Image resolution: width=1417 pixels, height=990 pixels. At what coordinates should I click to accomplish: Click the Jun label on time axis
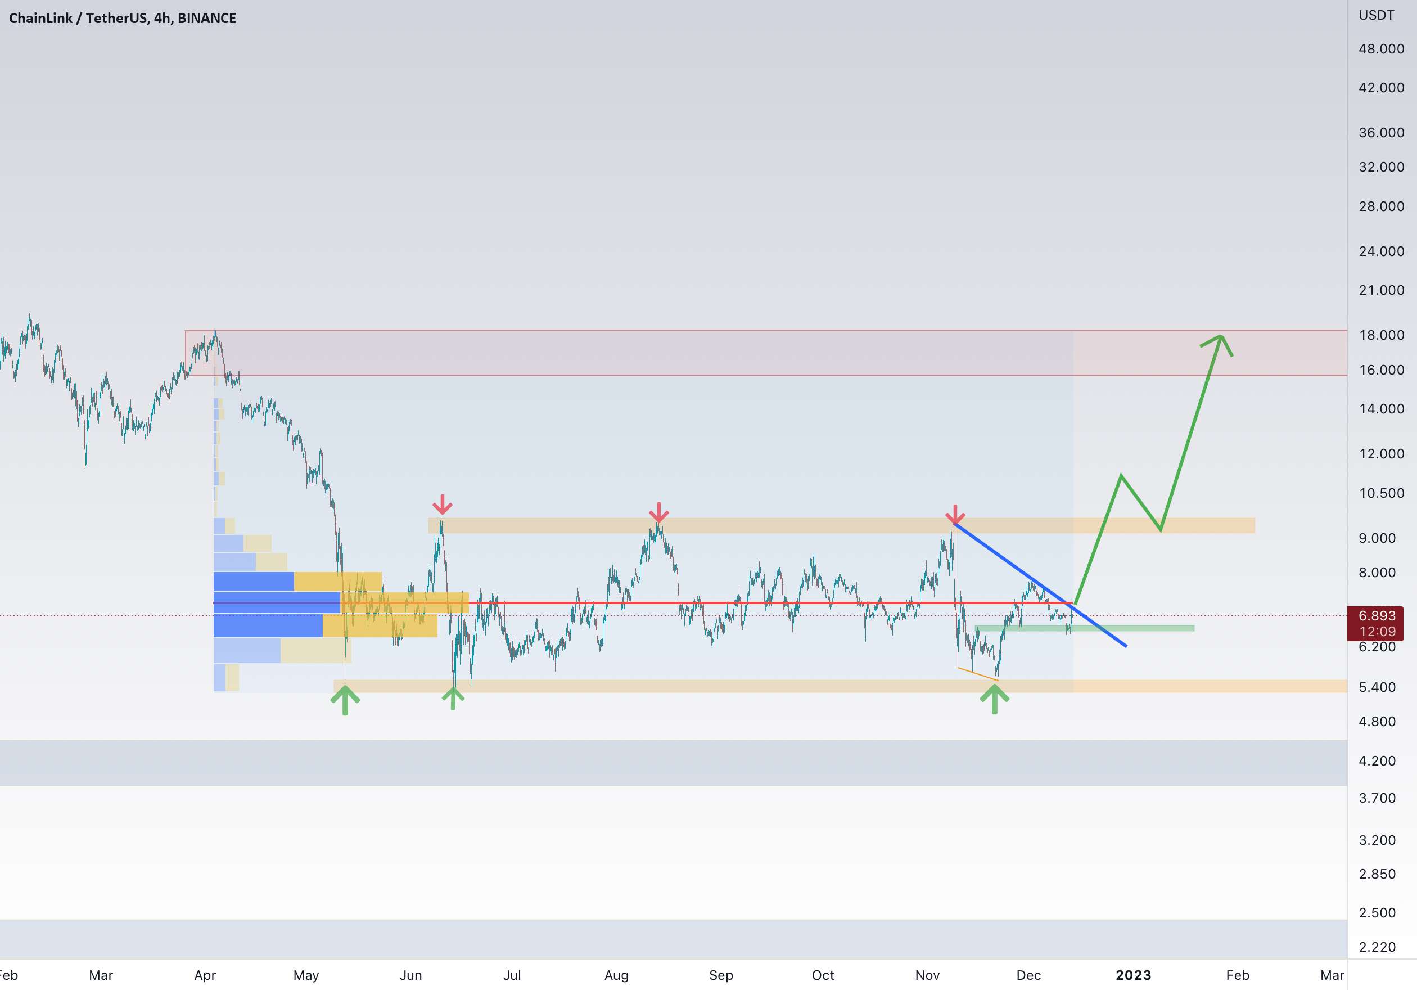[x=410, y=975]
